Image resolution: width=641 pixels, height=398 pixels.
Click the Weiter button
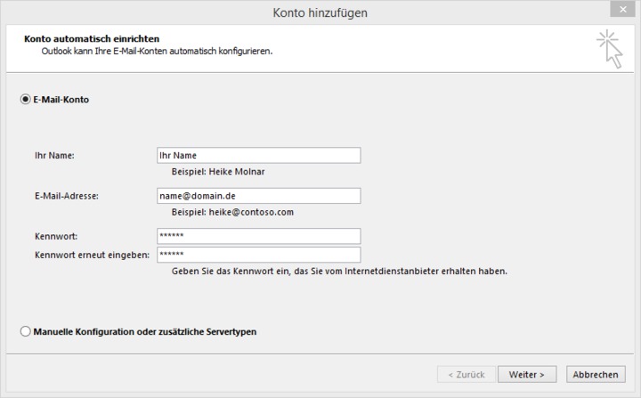click(x=527, y=374)
